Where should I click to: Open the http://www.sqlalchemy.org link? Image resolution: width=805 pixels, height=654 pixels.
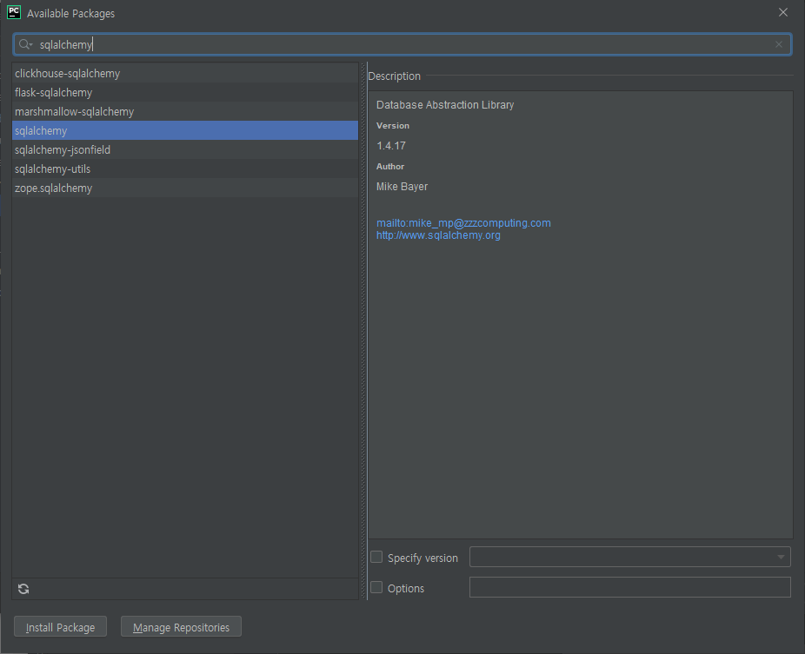(438, 235)
